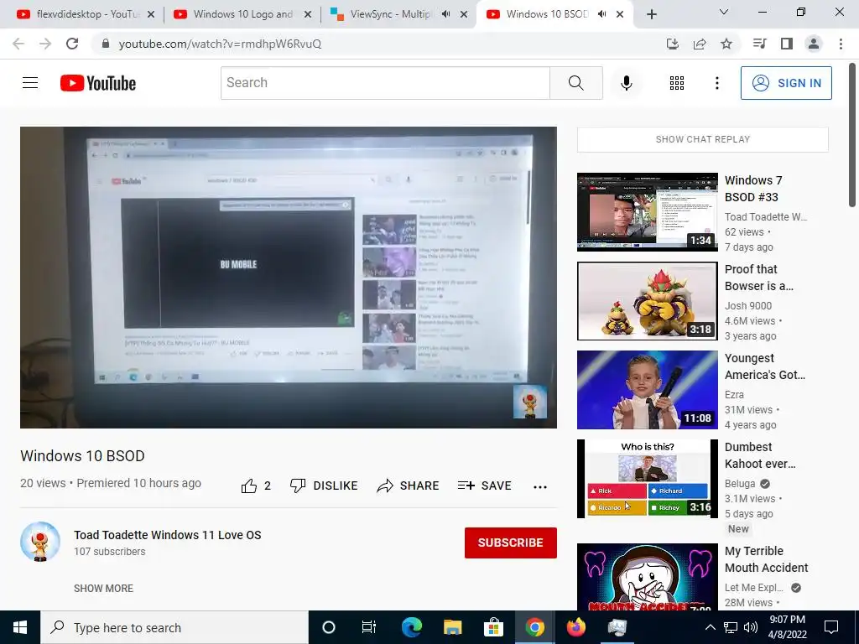The height and width of the screenshot is (644, 859).
Task: Close the ViewSync tab
Action: click(464, 14)
